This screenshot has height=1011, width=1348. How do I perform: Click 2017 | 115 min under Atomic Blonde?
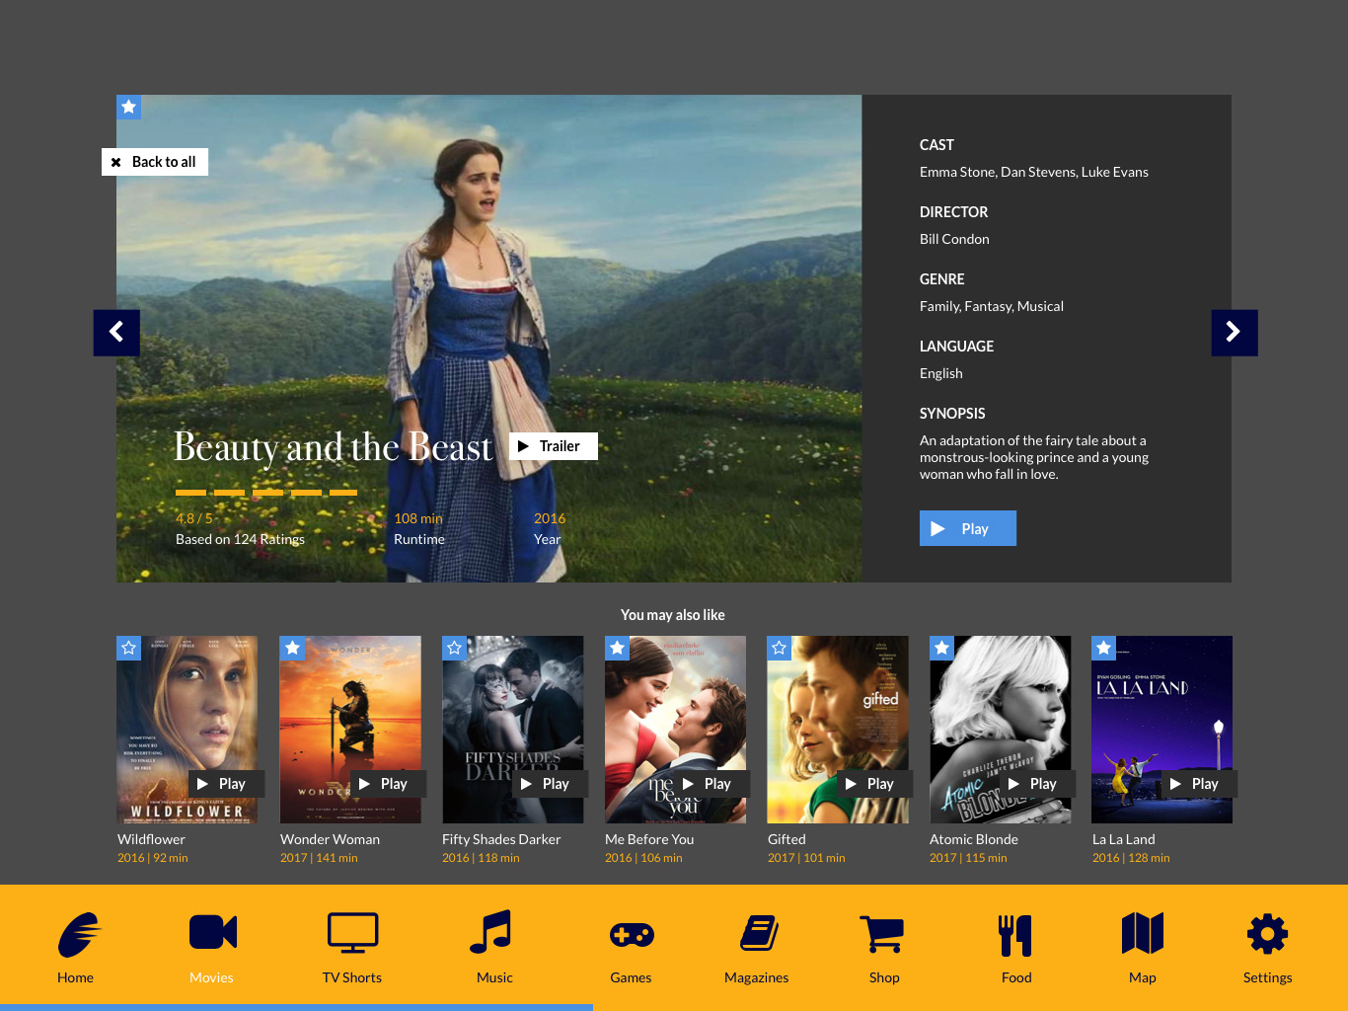pos(968,858)
